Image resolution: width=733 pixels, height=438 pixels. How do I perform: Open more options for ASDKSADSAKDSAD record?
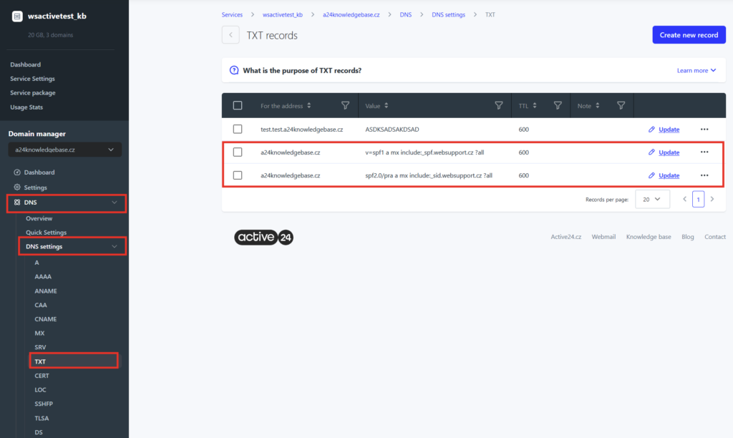pos(704,130)
